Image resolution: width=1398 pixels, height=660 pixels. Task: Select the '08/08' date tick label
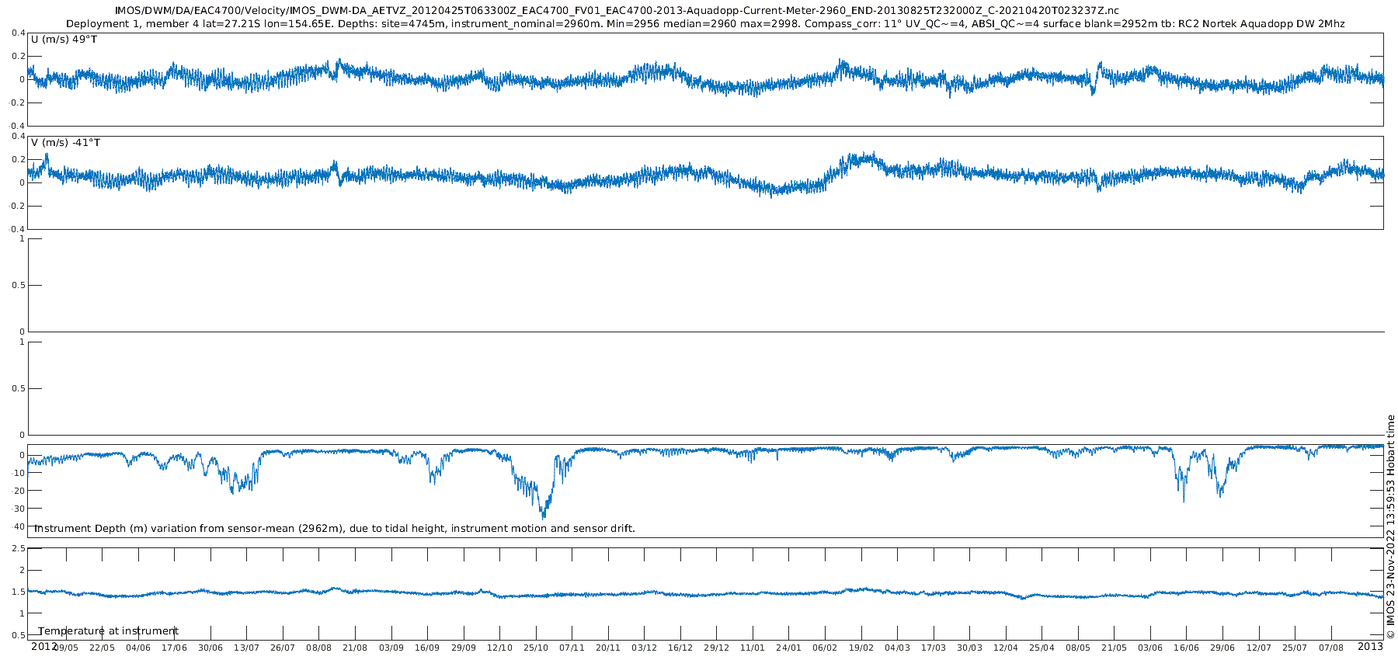tap(318, 648)
